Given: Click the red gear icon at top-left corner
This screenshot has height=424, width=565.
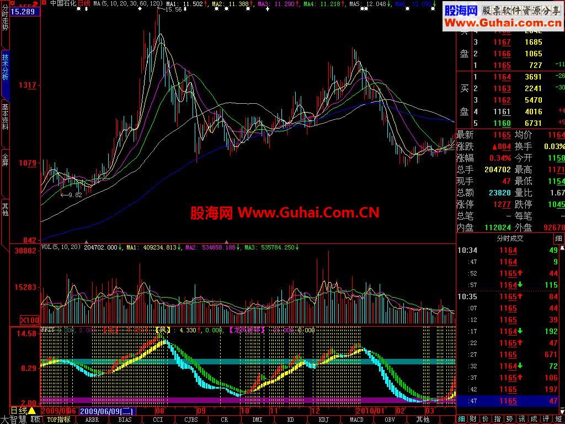Looking at the screenshot, I should (x=12, y=3).
